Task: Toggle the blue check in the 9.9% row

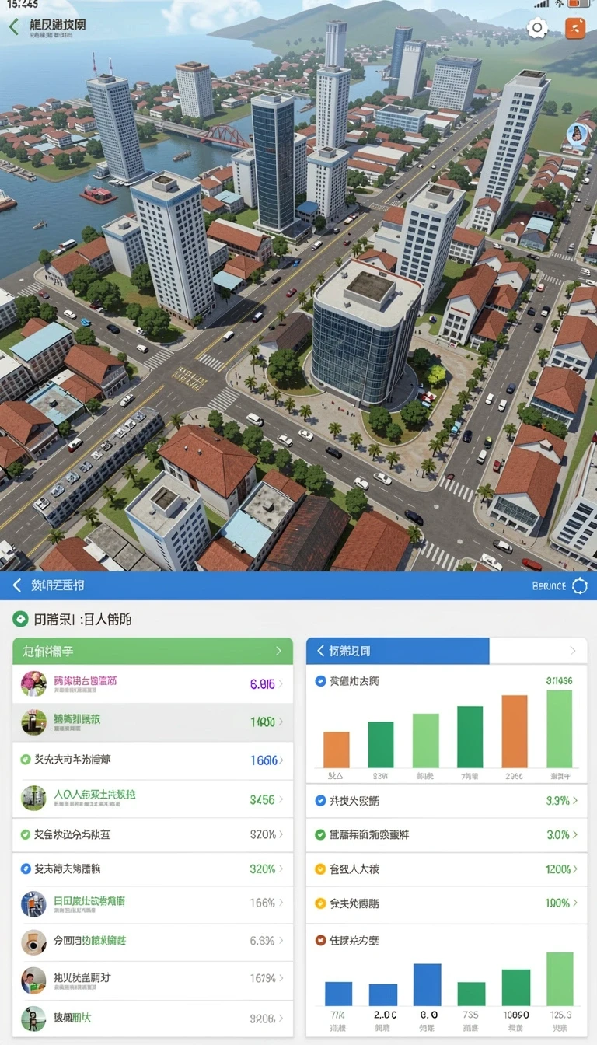Action: pos(319,800)
